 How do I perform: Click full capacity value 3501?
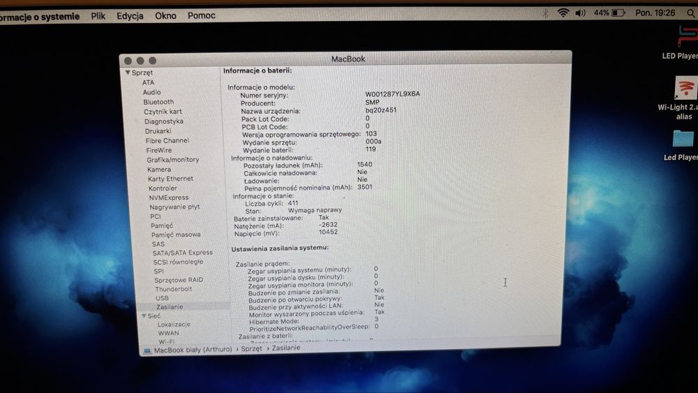pos(364,187)
